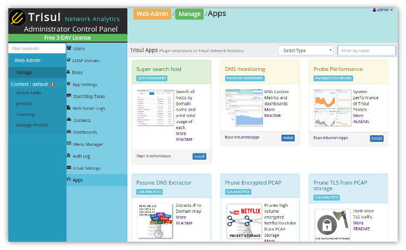Image resolution: width=406 pixels, height=250 pixels.
Task: Click Manage breadcrumb button
Action: coord(190,14)
